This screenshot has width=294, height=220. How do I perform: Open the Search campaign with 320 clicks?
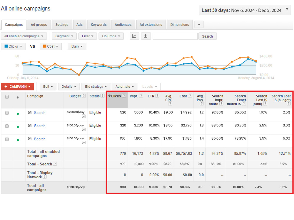(x=40, y=126)
